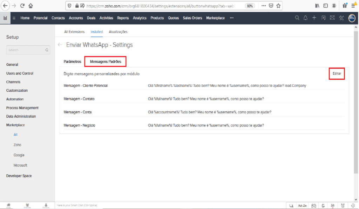Click the browser reload icon
Image resolution: width=359 pixels, height=209 pixels.
[22, 6]
